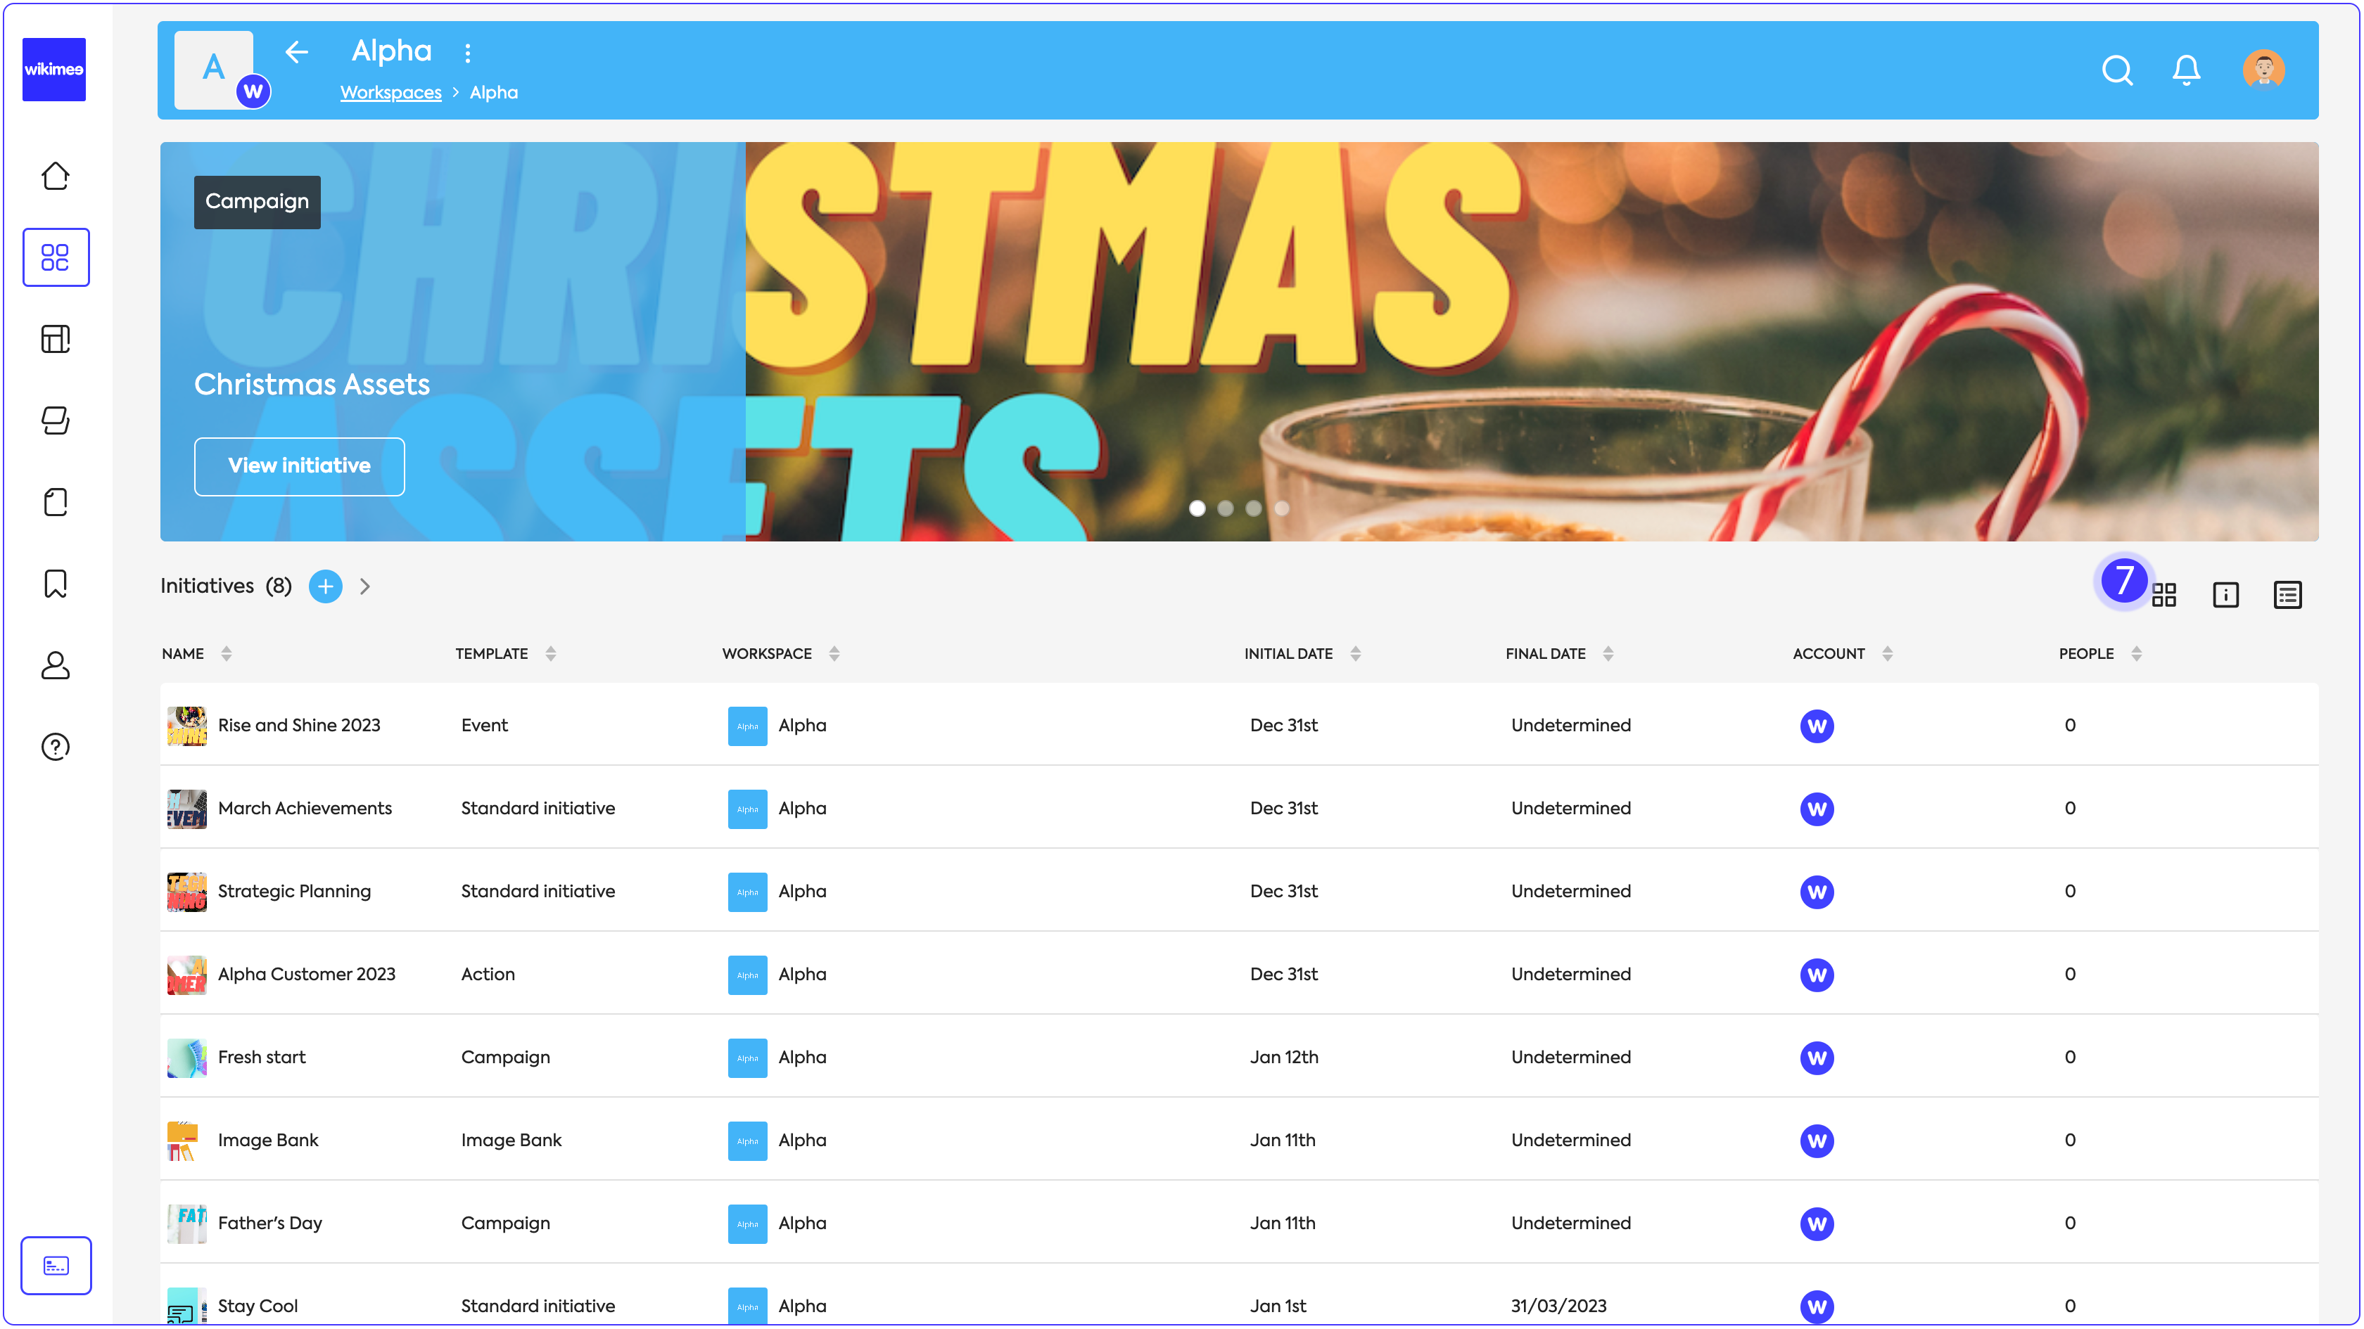Click the View initiative button
The image size is (2364, 1329).
point(299,466)
